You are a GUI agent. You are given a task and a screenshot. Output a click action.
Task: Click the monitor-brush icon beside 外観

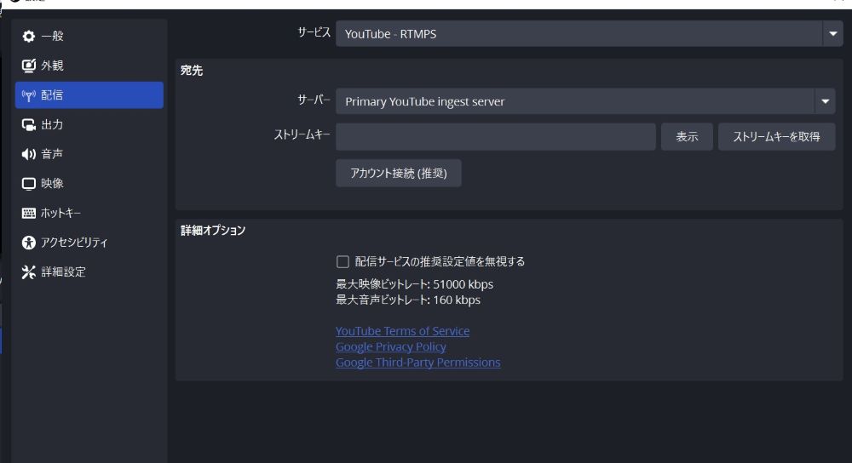click(x=28, y=66)
